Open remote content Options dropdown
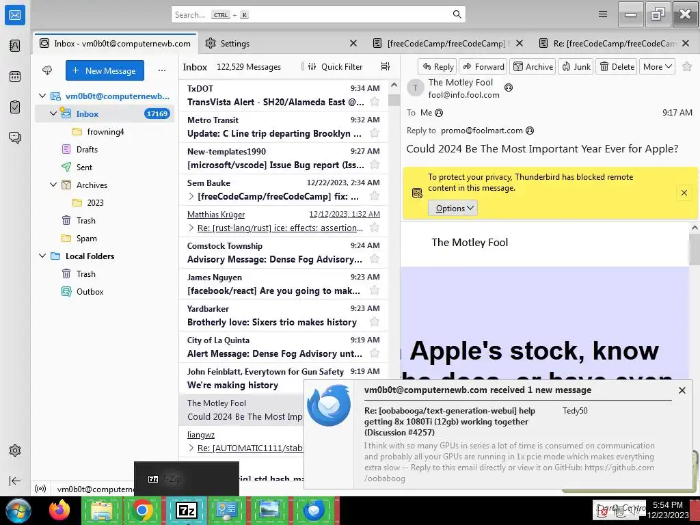This screenshot has width=700, height=525. click(x=453, y=208)
